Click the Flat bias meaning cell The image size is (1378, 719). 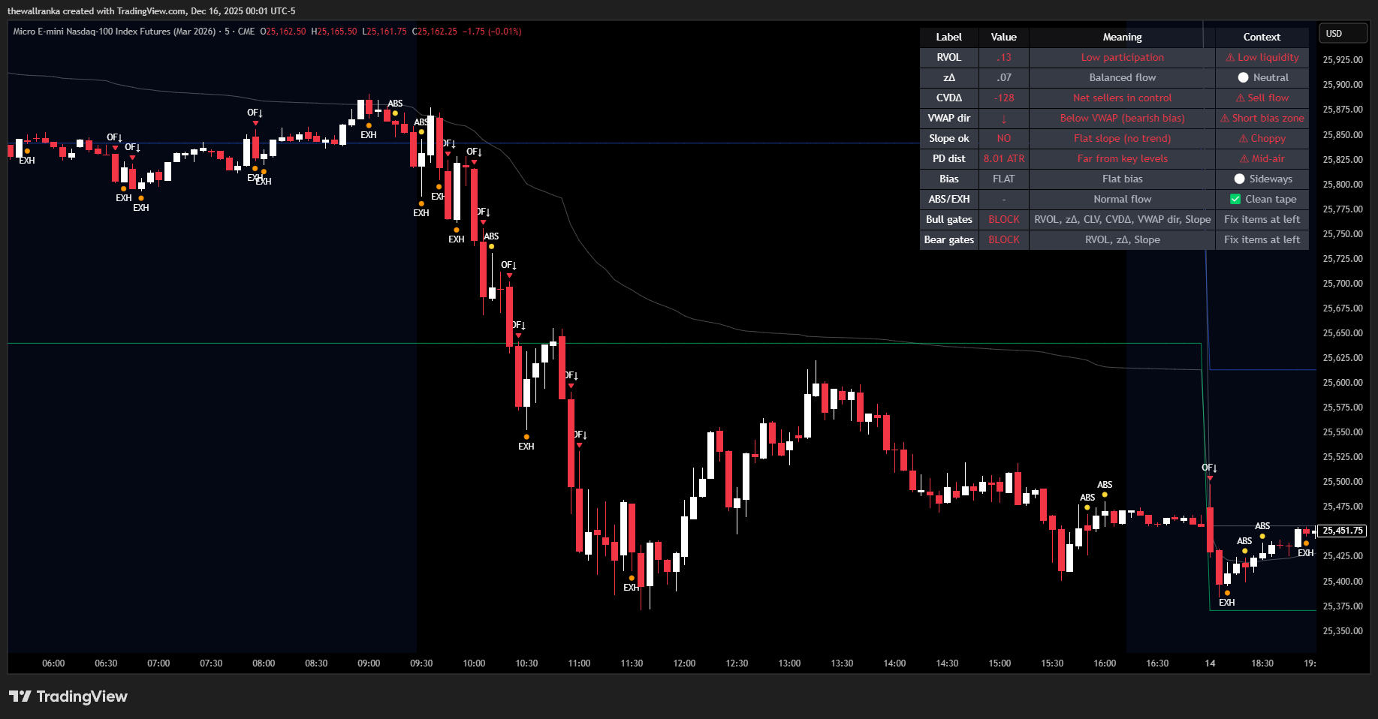tap(1123, 179)
